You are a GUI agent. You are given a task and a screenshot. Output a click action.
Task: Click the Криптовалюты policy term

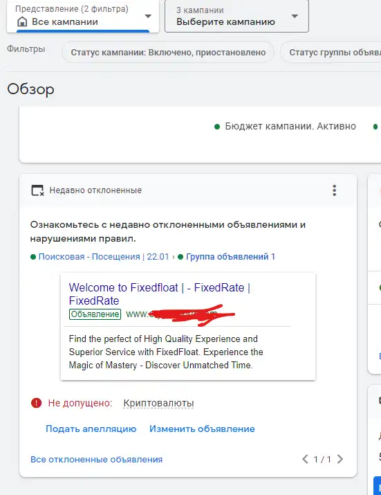(158, 403)
